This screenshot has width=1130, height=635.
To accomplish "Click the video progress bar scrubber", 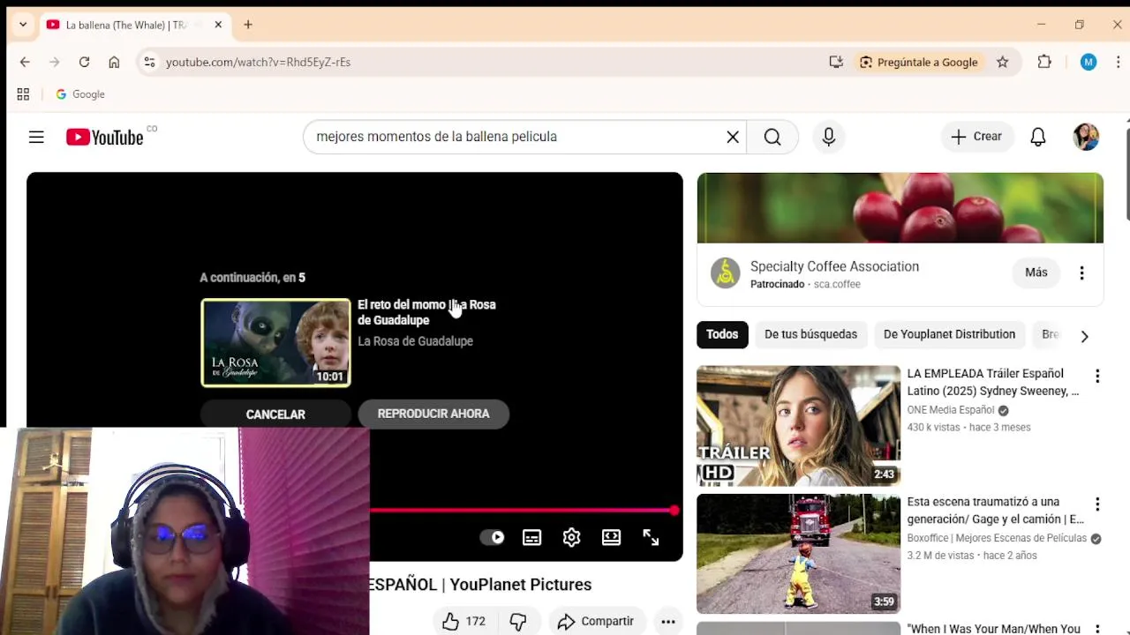I will (674, 510).
